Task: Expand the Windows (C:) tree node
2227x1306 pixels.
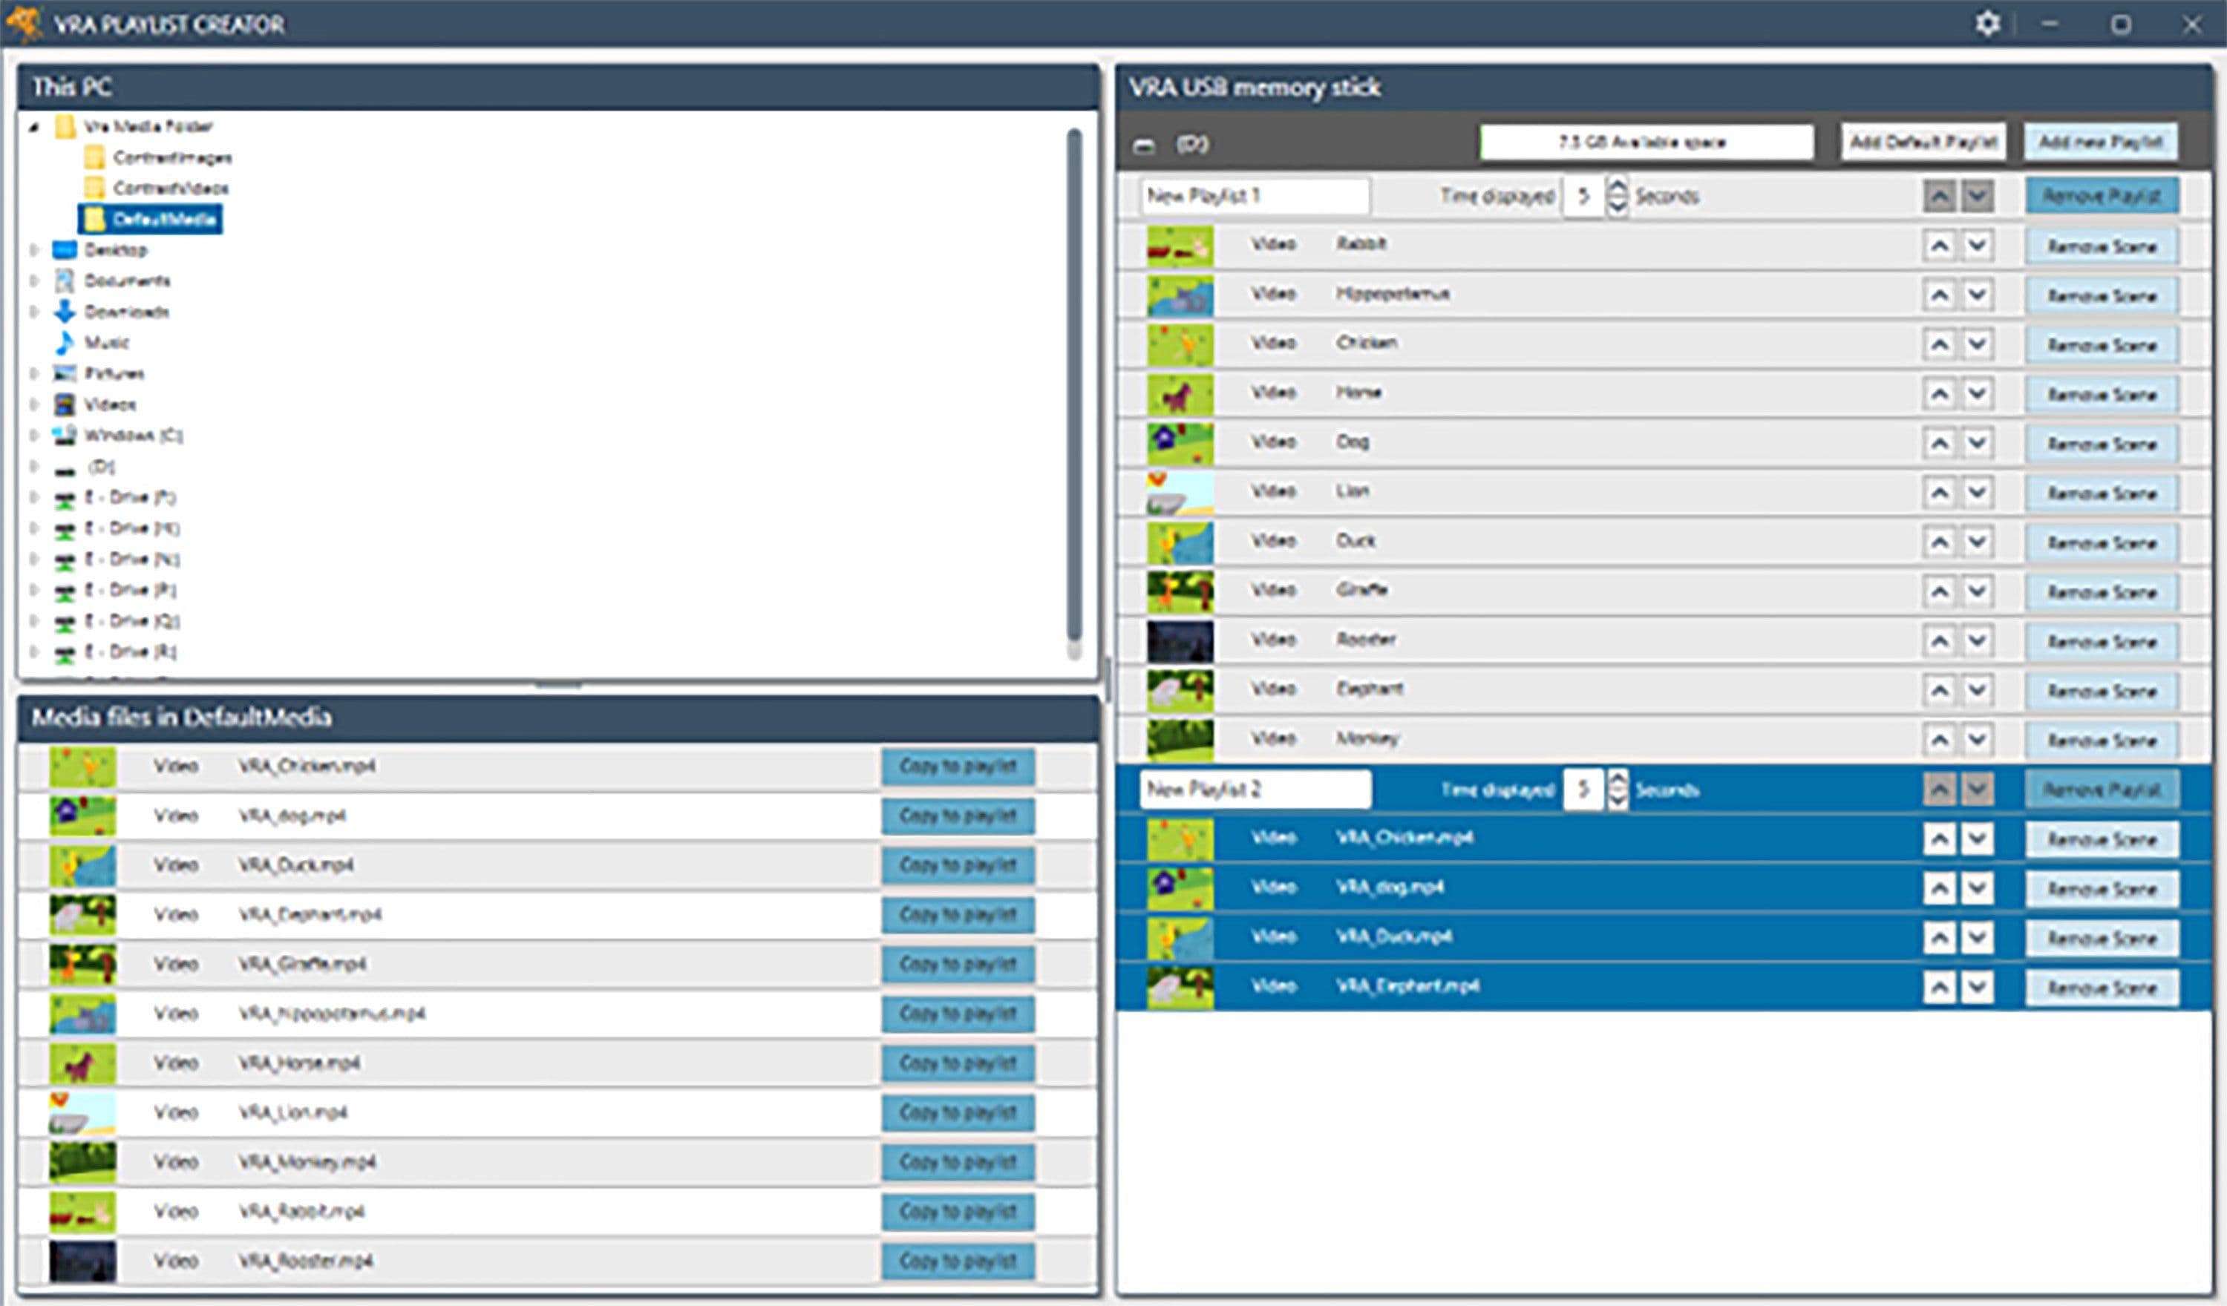Action: click(x=33, y=435)
